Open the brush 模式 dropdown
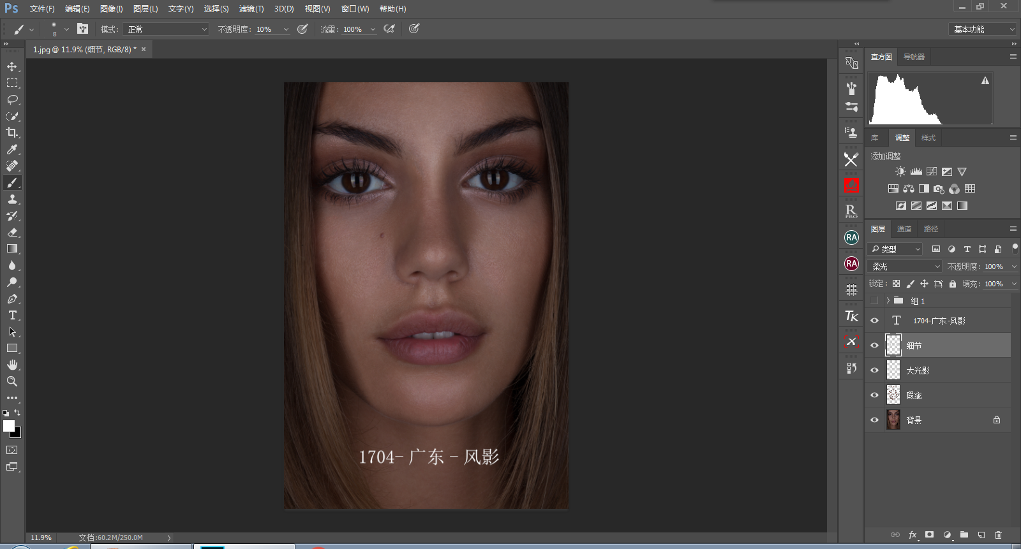This screenshot has width=1021, height=549. 166,29
